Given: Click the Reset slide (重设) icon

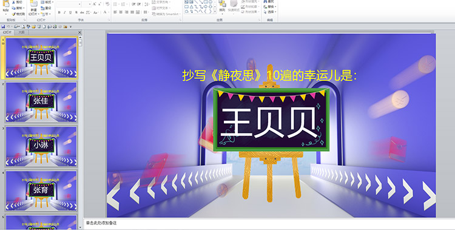Looking at the screenshot, I should pyautogui.click(x=43, y=8).
